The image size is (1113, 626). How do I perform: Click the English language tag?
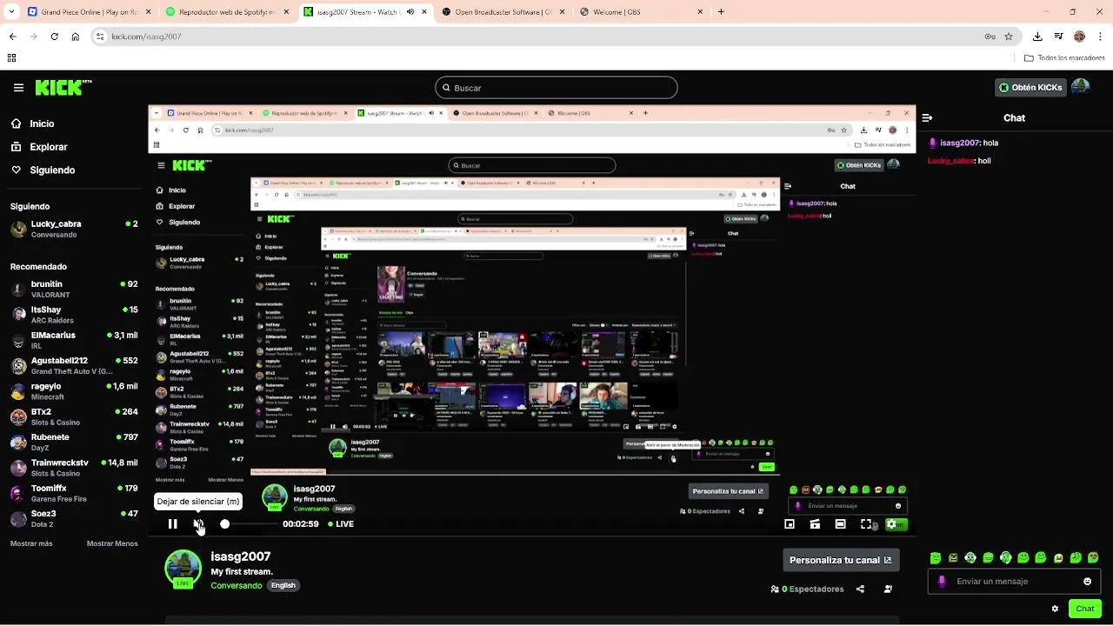[x=283, y=586]
